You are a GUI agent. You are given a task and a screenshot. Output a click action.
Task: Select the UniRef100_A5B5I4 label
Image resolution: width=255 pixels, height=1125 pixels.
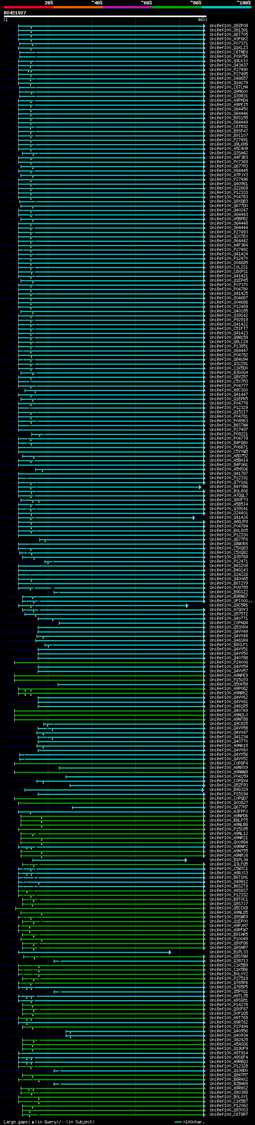click(229, 504)
